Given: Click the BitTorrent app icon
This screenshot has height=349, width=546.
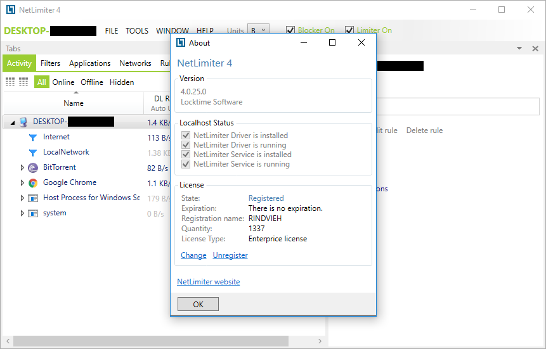Looking at the screenshot, I should [33, 168].
